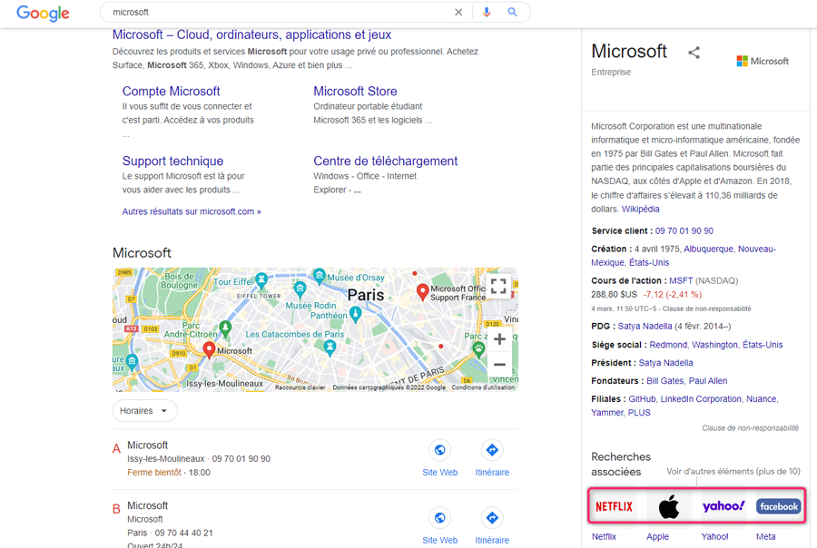This screenshot has height=548, width=817.
Task: Open Site Web icon for Microsoft Issy-les-Moulineaux
Action: (x=439, y=450)
